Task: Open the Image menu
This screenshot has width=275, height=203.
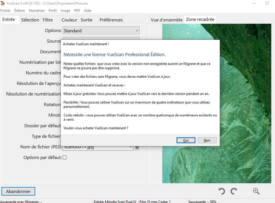Action: (x=65, y=11)
